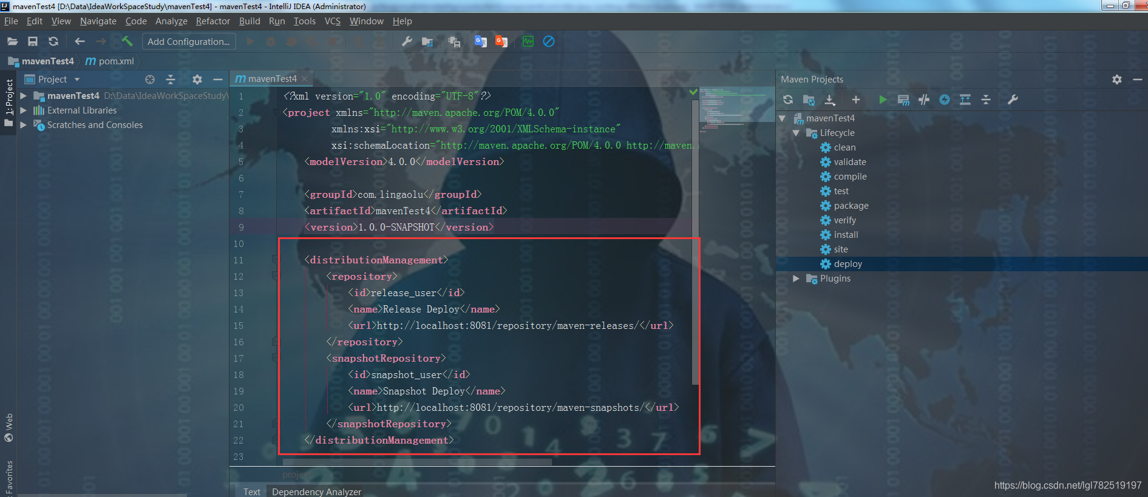Image resolution: width=1148 pixels, height=497 pixels.
Task: Click the code minimap thumbnail
Action: (x=737, y=110)
